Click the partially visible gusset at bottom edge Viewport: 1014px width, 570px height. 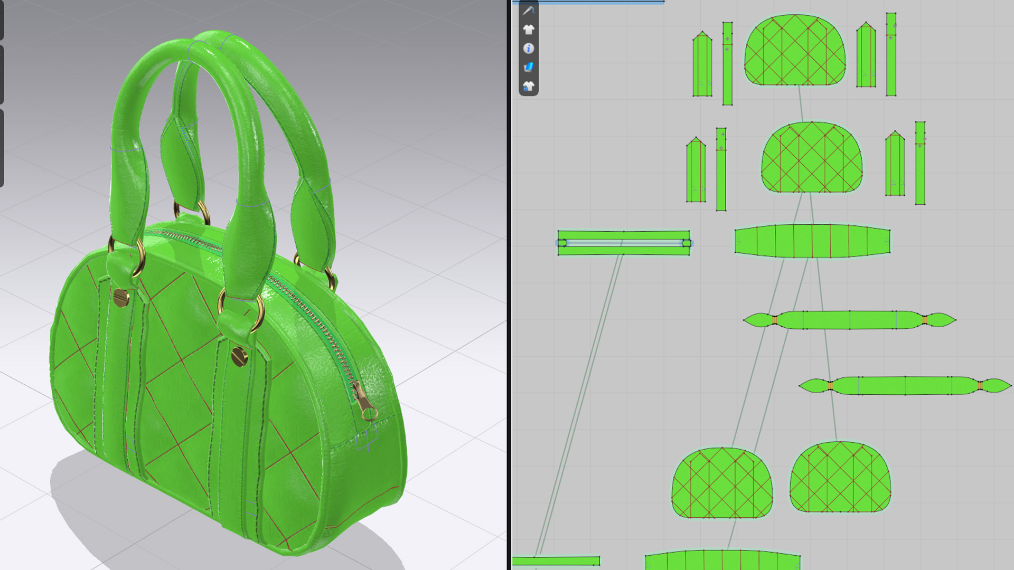point(722,560)
